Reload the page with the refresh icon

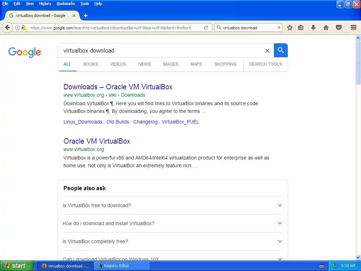(206, 28)
